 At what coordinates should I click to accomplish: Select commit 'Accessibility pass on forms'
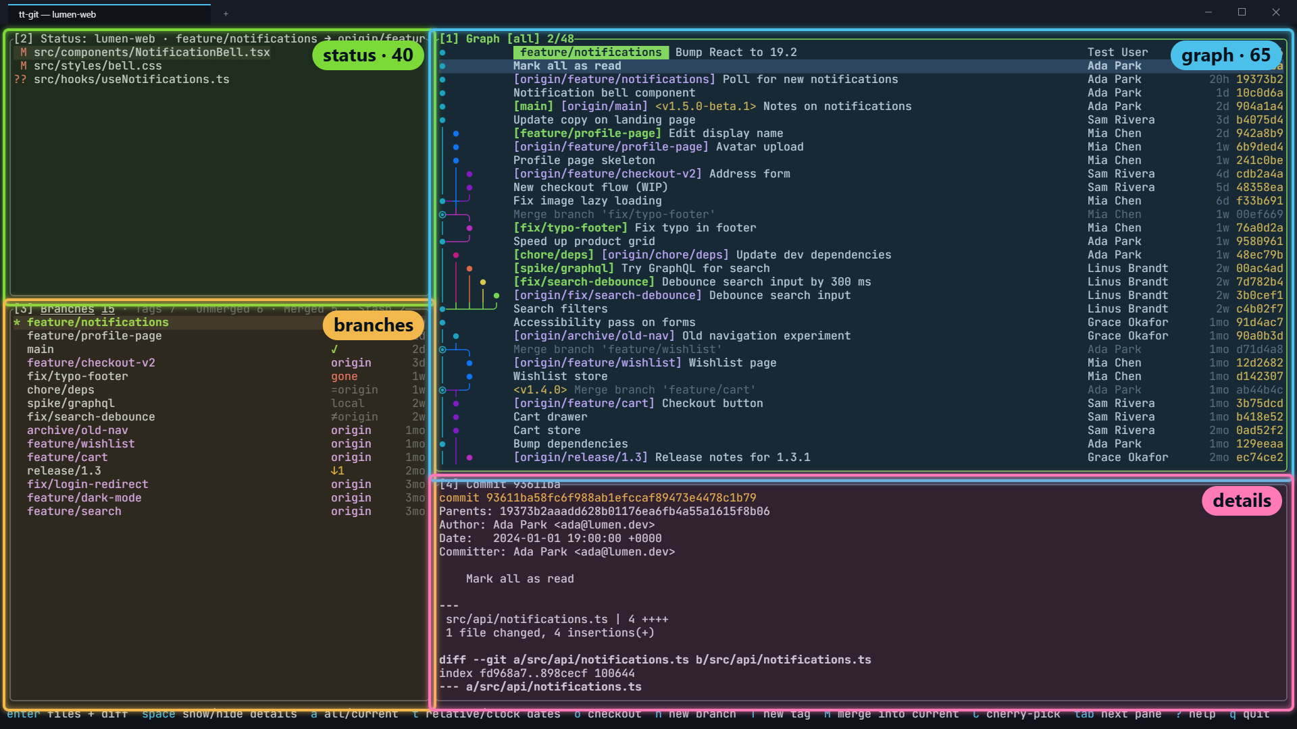coord(861,322)
